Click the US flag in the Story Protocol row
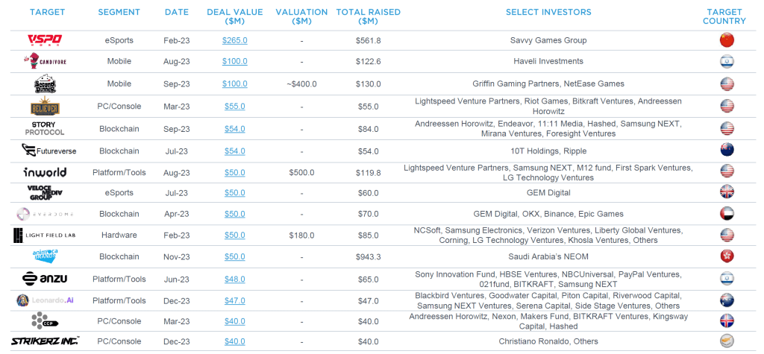 point(727,128)
